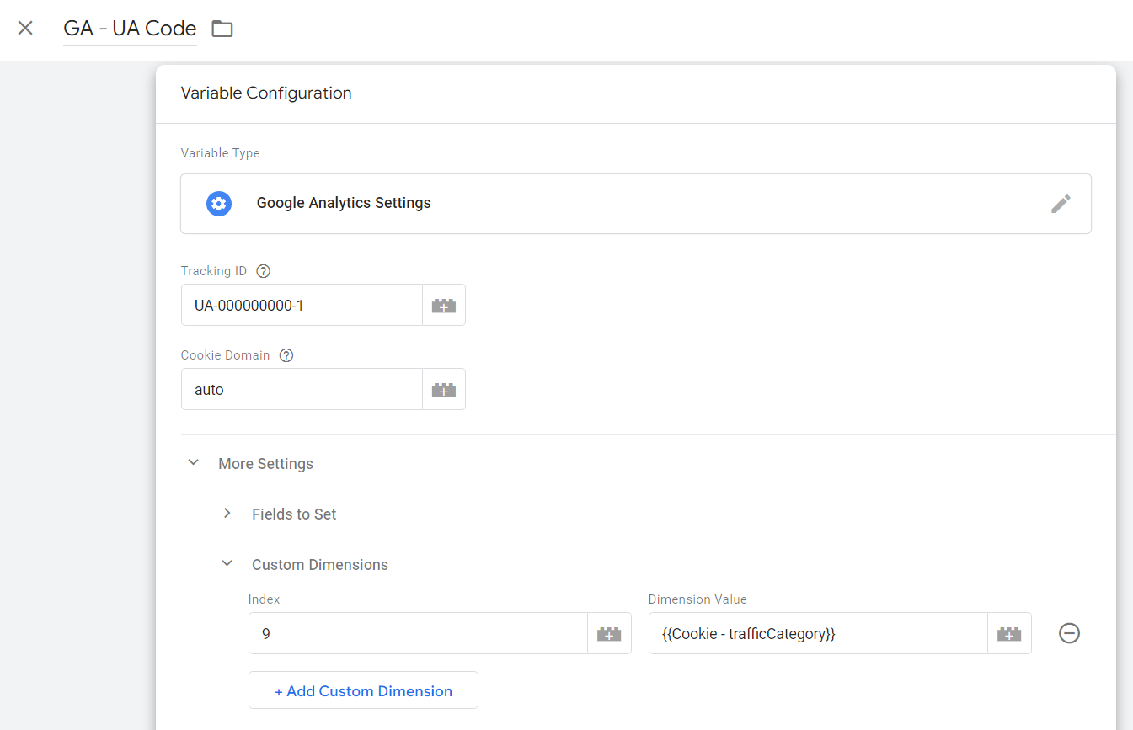This screenshot has width=1133, height=730.
Task: Click the blue gear Google Analytics Settings icon
Action: pyautogui.click(x=219, y=203)
